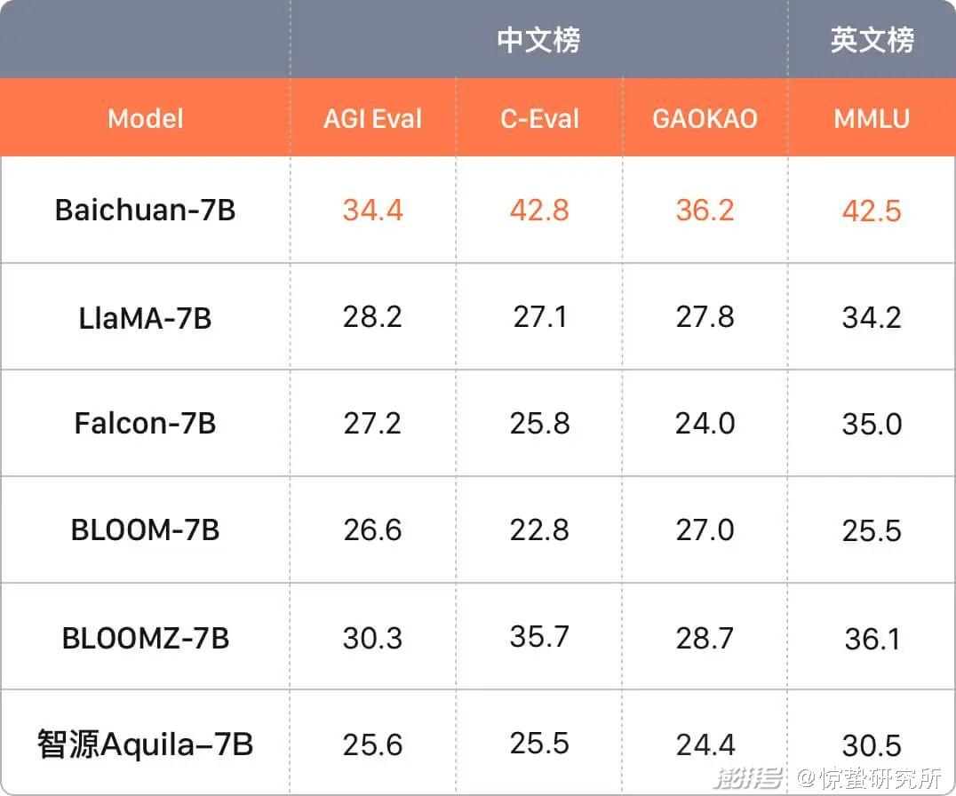Click the 智源Aquila-7B model name
Viewport: 956px width, 796px height.
(146, 744)
